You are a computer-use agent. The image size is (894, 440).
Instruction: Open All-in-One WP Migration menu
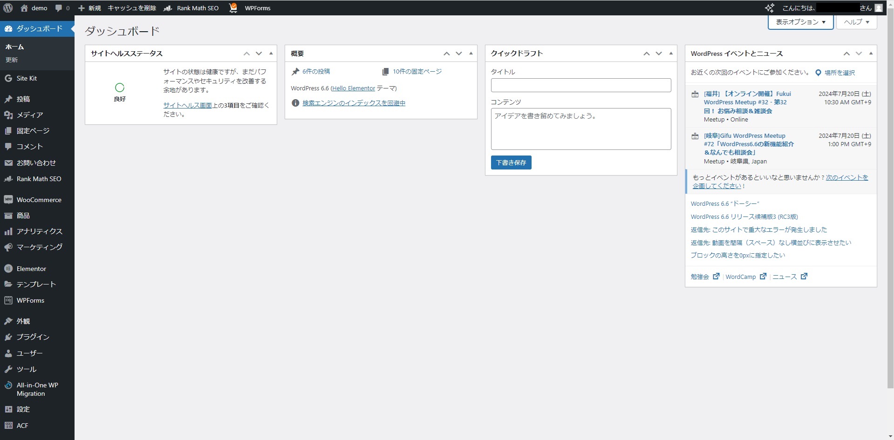click(x=37, y=389)
